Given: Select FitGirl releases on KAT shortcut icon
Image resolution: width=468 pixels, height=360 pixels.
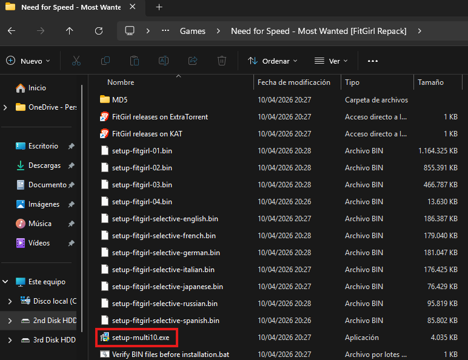Looking at the screenshot, I should pyautogui.click(x=104, y=134).
